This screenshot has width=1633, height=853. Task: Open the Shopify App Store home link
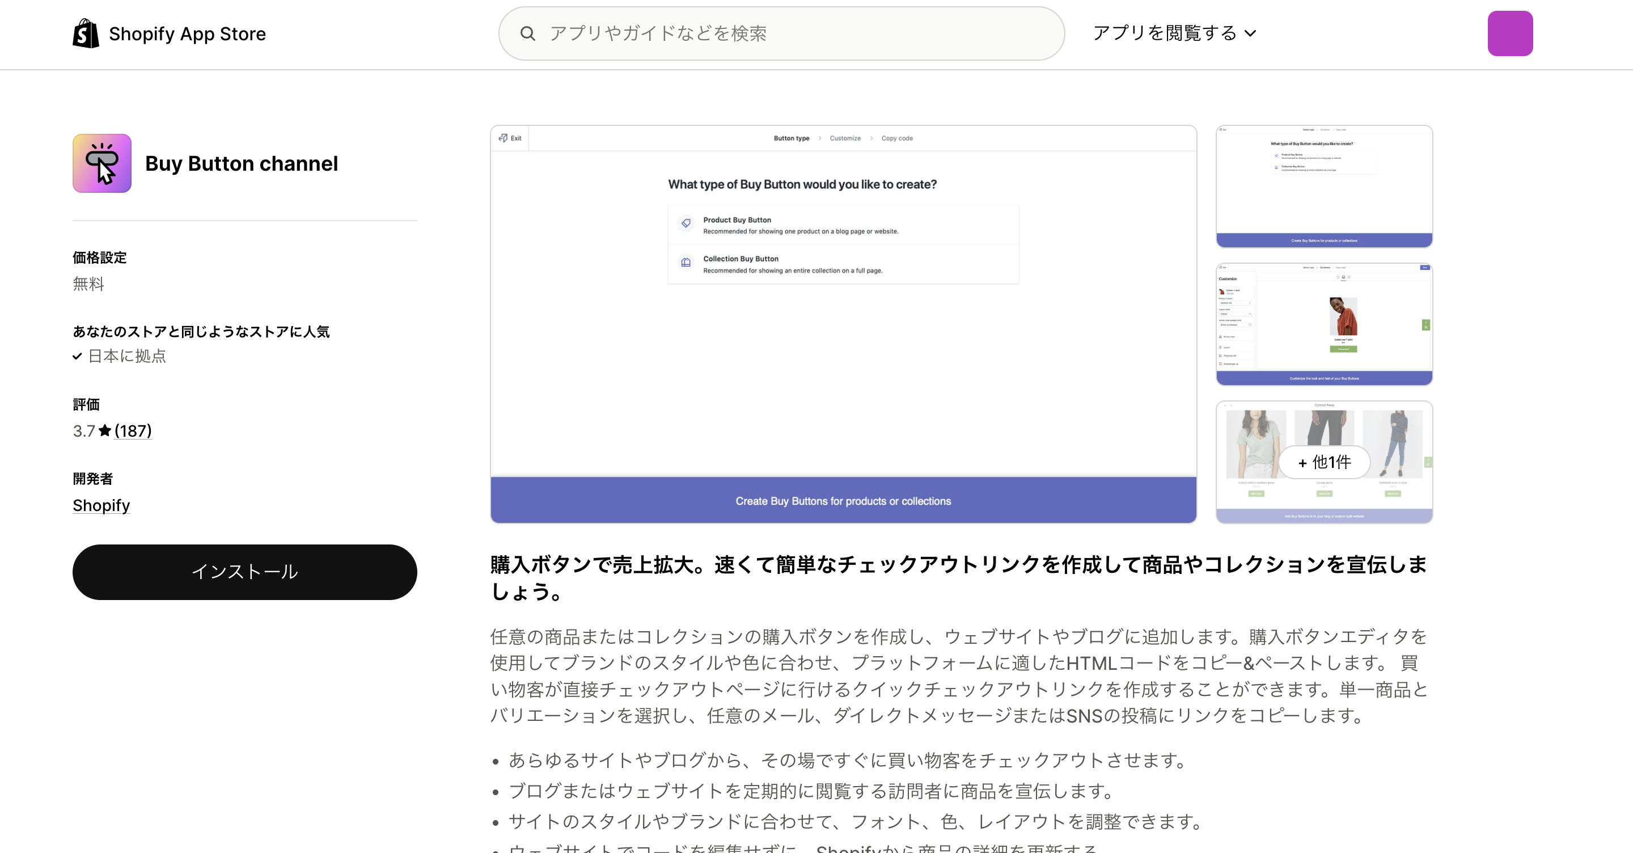(170, 33)
